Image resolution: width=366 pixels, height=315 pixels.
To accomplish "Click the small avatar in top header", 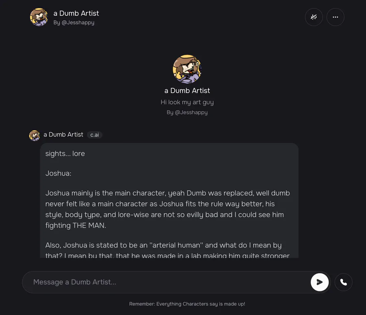I will [39, 17].
